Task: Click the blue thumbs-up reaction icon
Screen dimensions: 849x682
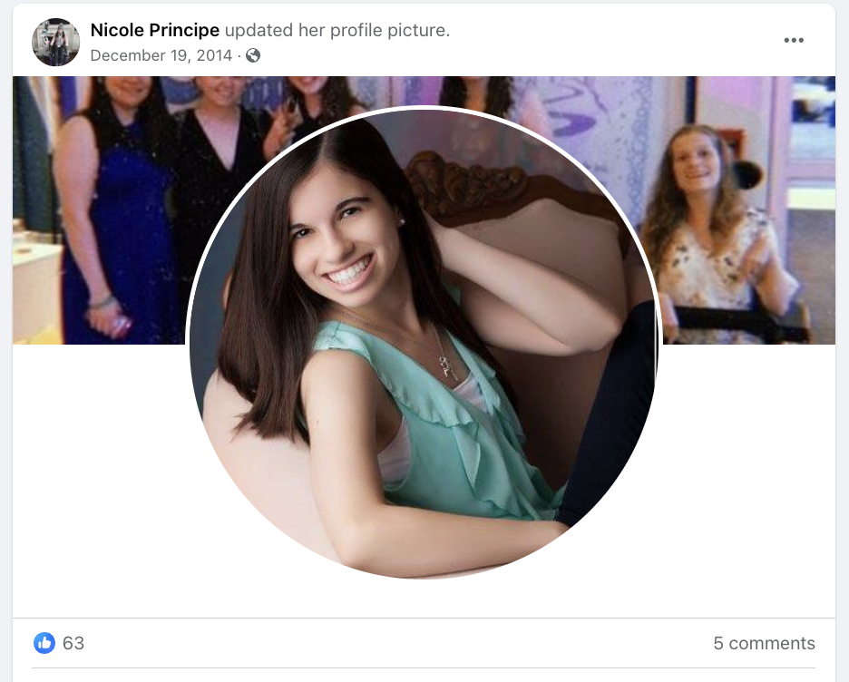Action: (44, 643)
